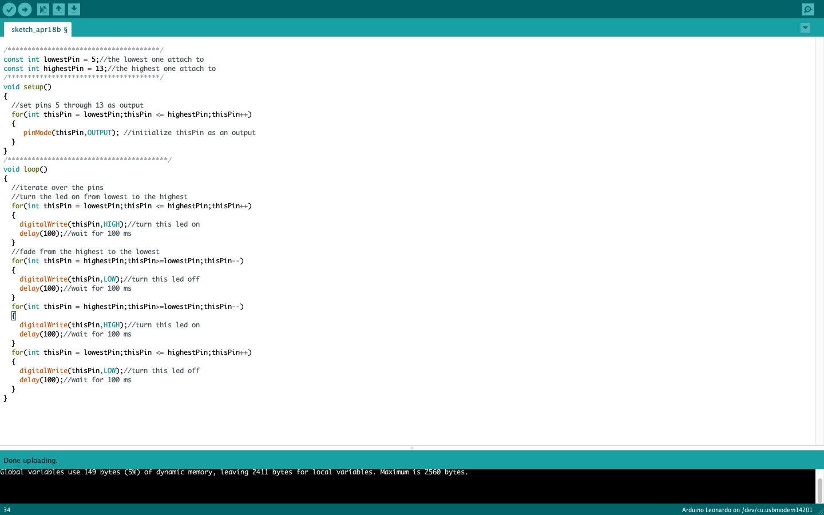Open a sketch with the up-arrow icon
Screen dimensions: 824x515
point(58,9)
